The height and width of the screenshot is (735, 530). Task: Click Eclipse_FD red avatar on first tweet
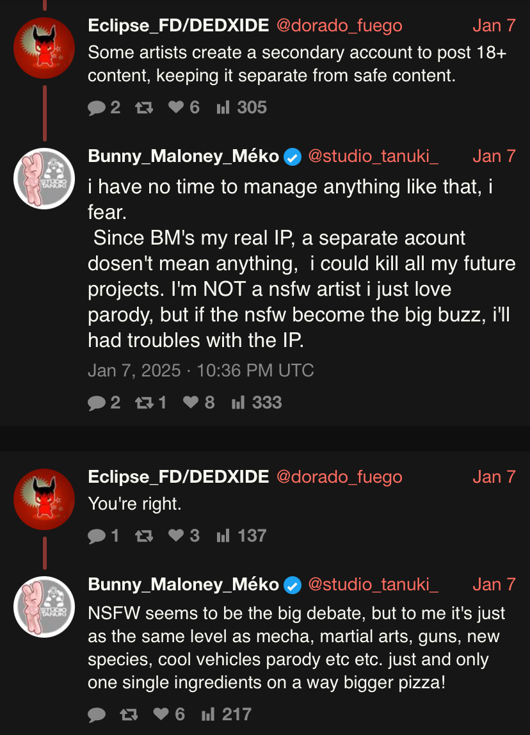(x=44, y=48)
